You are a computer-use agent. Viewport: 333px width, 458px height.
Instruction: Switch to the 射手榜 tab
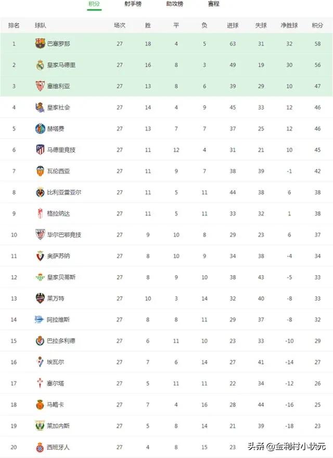point(133,4)
